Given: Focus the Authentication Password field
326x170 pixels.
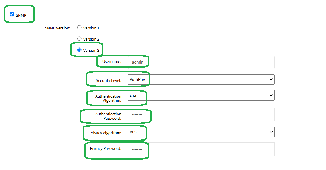Looking at the screenshot, I should click(201, 115).
